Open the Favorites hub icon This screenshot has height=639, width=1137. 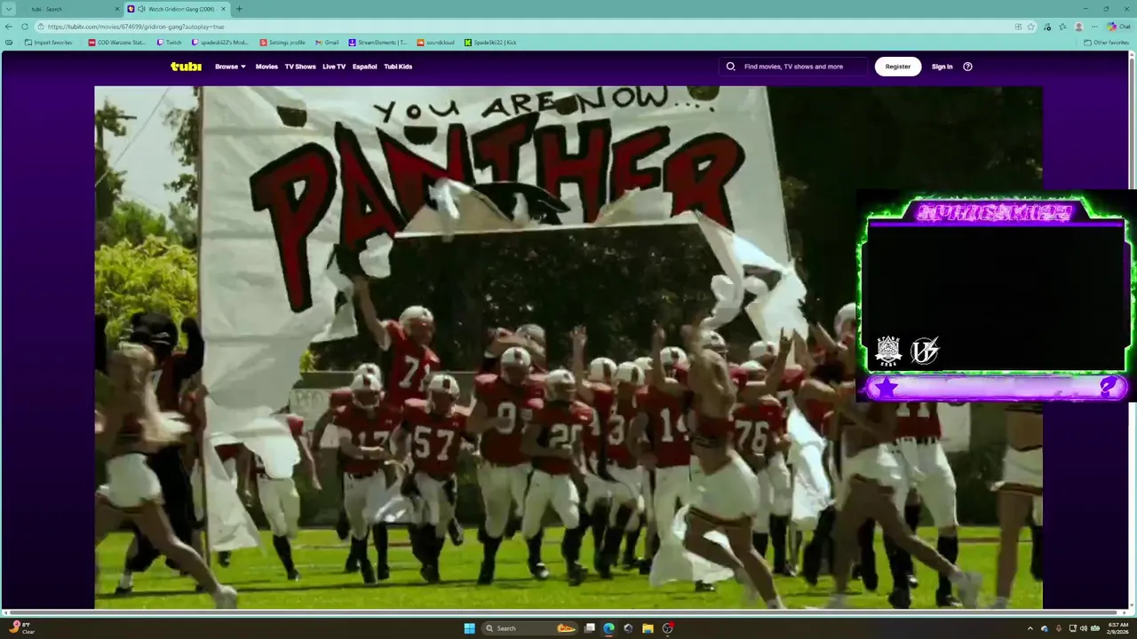pyautogui.click(x=1062, y=27)
